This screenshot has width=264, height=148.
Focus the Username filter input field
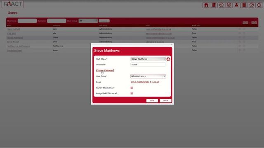click(x=27, y=21)
